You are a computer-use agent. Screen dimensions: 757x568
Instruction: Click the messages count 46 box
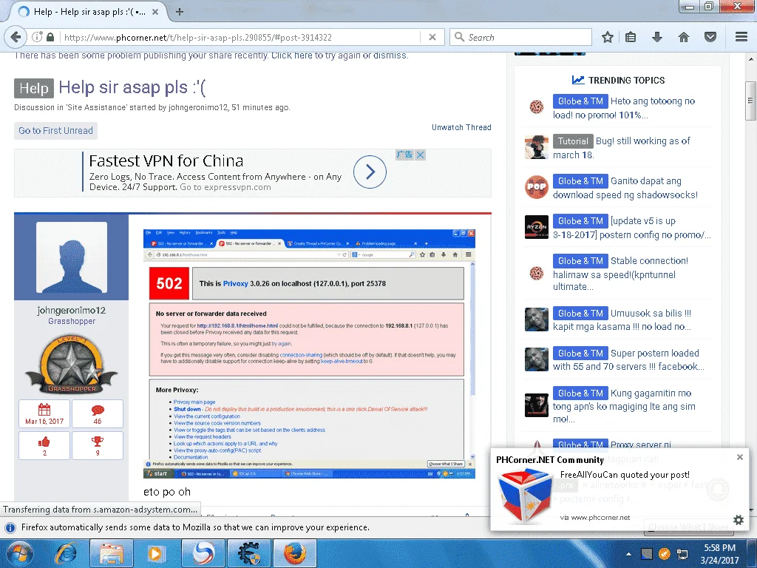point(98,414)
